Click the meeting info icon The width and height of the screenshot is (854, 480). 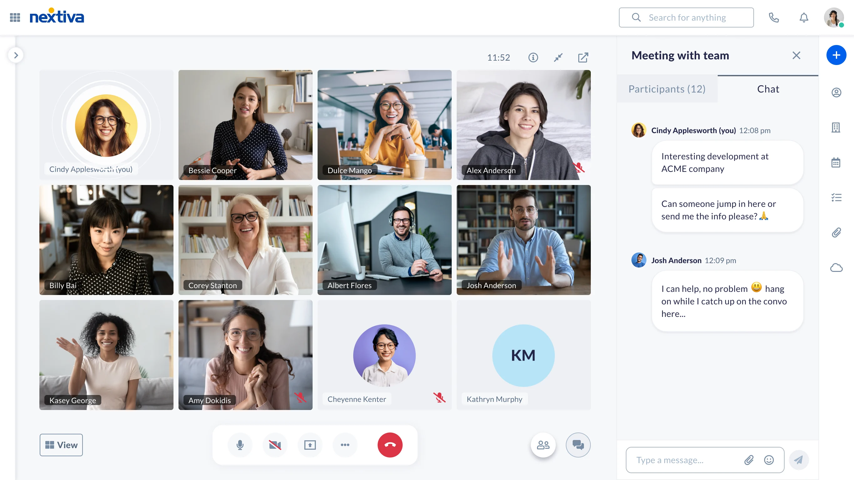pos(533,57)
